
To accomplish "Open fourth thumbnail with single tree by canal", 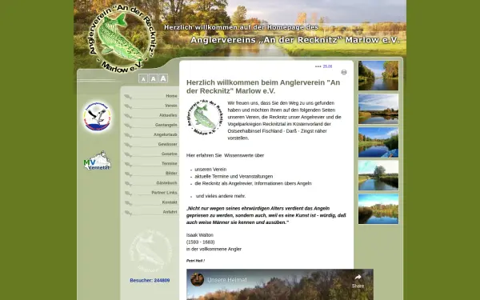I will [378, 176].
